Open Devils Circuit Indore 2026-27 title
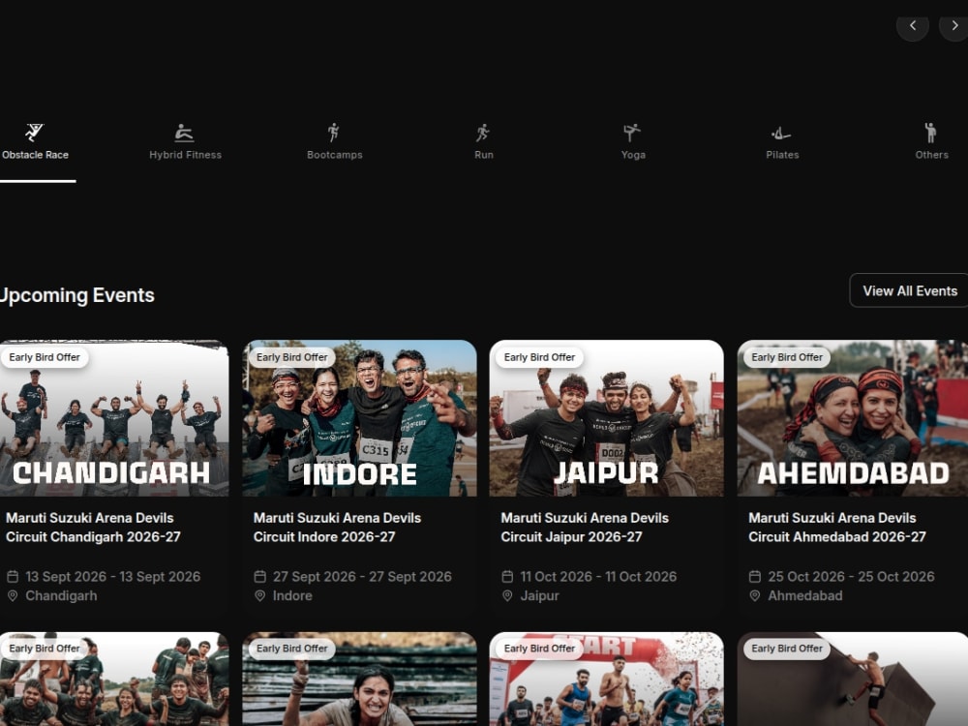This screenshot has height=726, width=968. (337, 528)
